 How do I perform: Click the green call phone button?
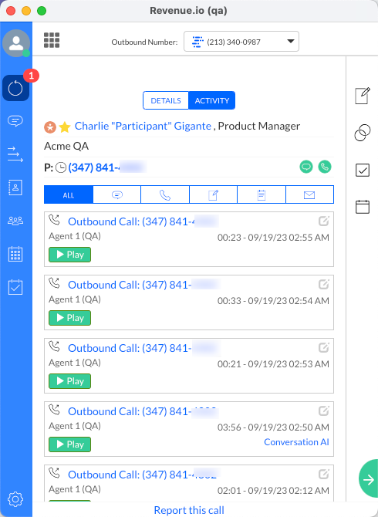click(325, 167)
